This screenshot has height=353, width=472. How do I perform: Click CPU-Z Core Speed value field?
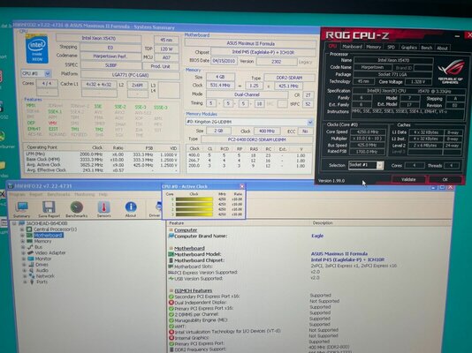(x=368, y=131)
